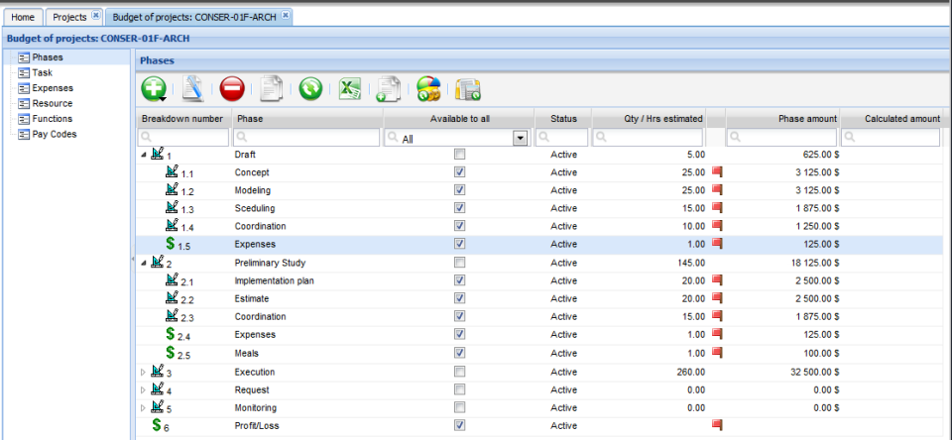Click the red flag on Estimate row
The width and height of the screenshot is (952, 440).
click(717, 298)
